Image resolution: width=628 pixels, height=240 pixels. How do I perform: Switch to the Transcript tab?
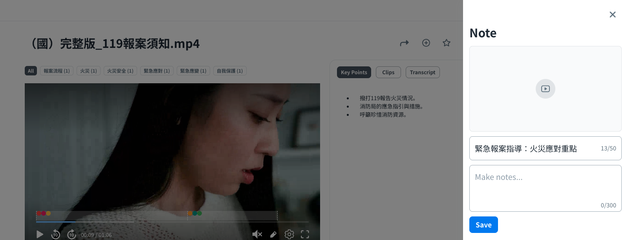point(422,72)
